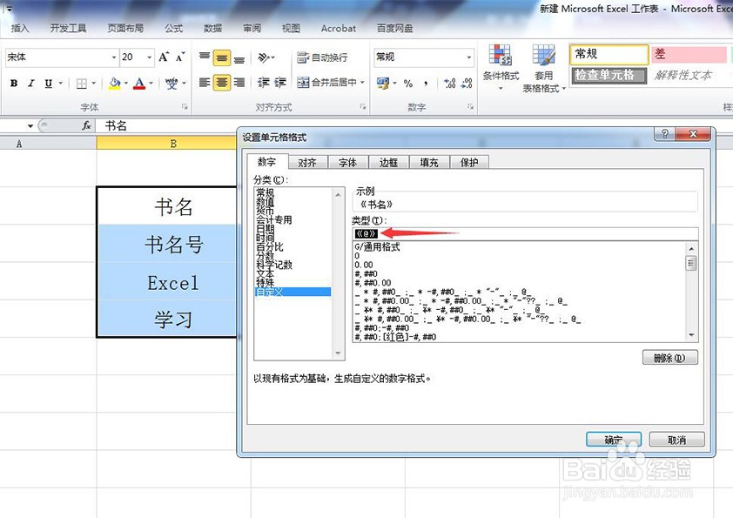Open the font size 20 dropdown

click(150, 57)
